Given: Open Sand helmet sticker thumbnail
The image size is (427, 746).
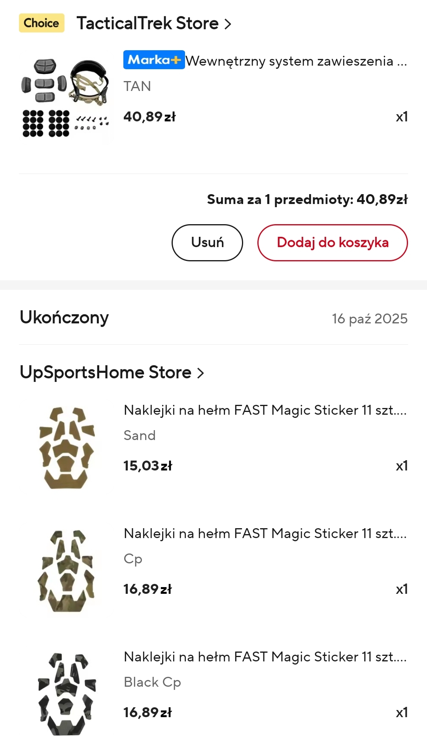Looking at the screenshot, I should pyautogui.click(x=66, y=448).
